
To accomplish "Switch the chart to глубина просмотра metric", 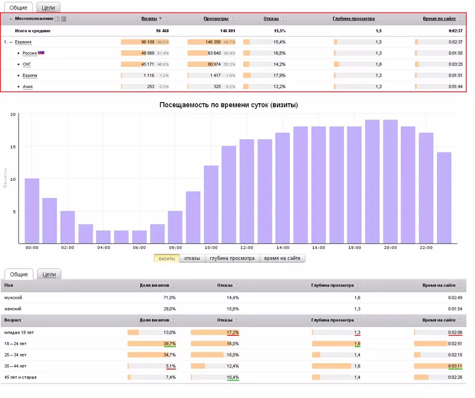I will point(232,258).
